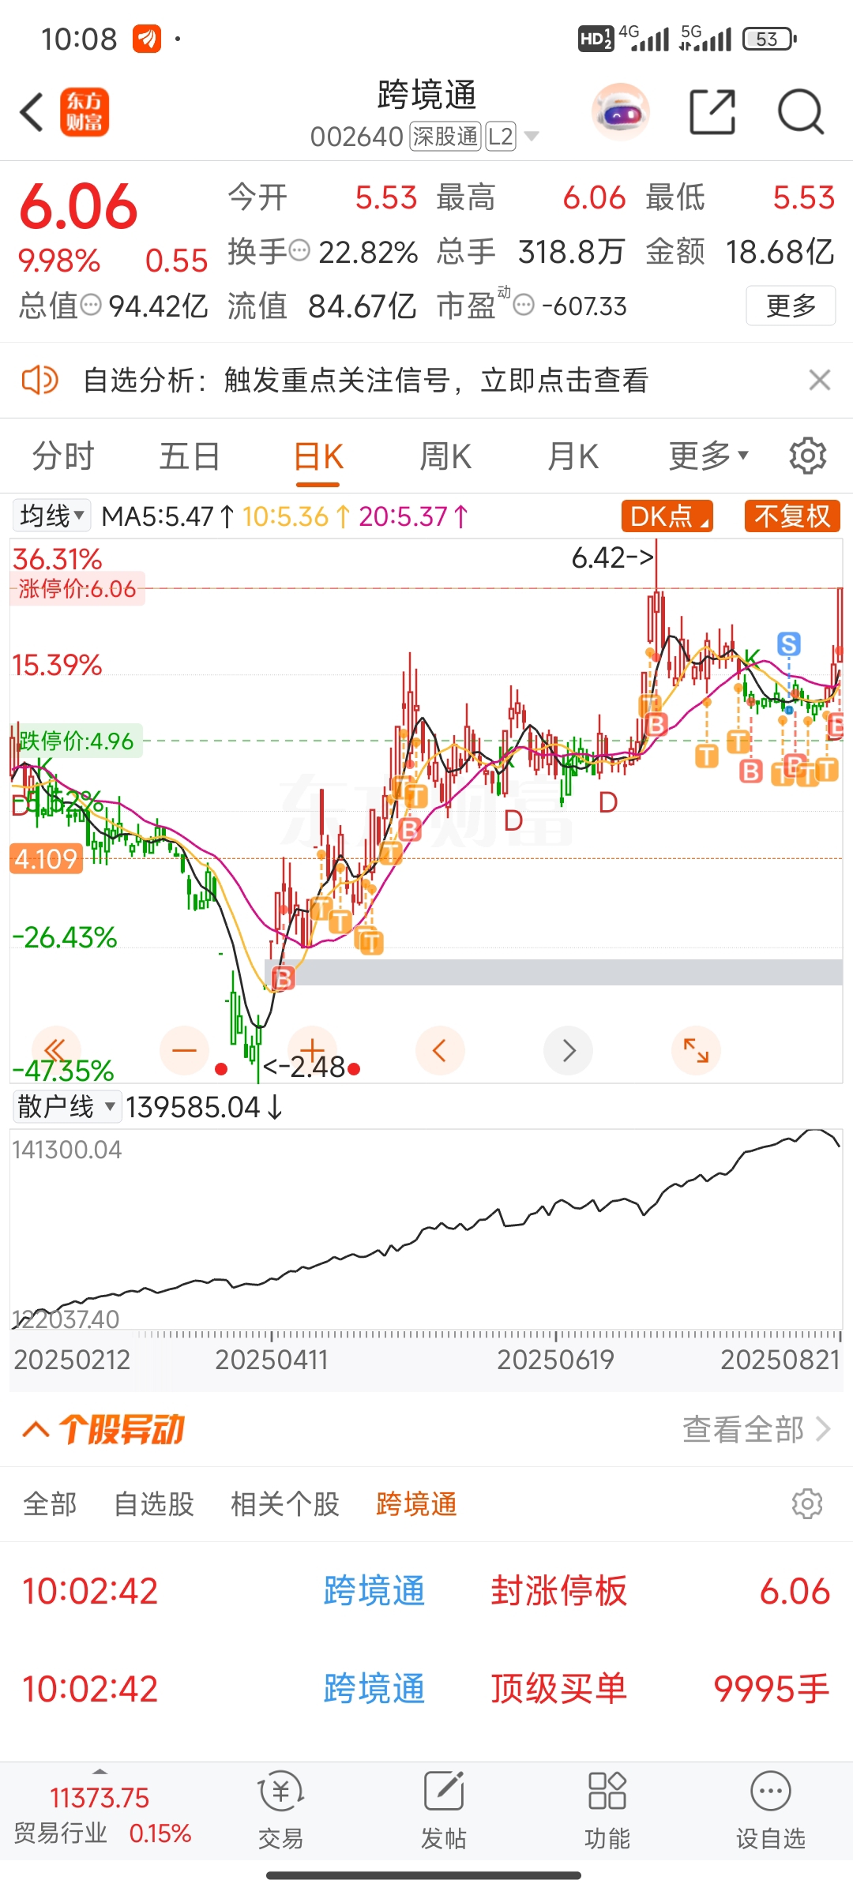Tap the 更多 quote details button
Screen dimensions: 853x1895
[791, 306]
